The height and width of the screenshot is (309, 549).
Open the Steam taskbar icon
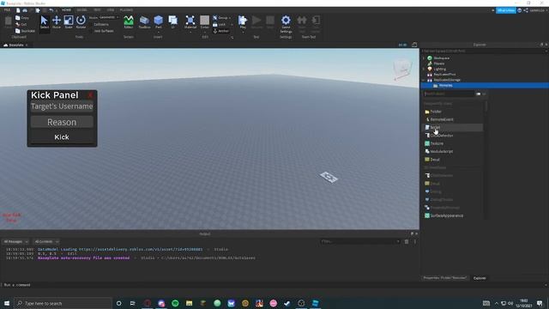click(287, 303)
